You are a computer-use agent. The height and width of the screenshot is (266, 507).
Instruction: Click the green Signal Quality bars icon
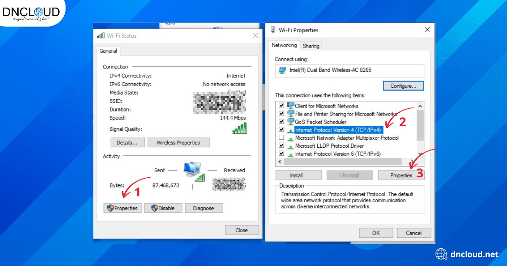pos(239,129)
